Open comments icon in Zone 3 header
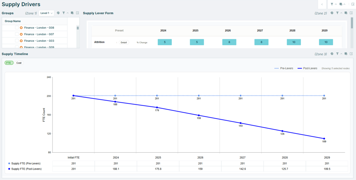This screenshot has height=180, width=356. point(346,54)
